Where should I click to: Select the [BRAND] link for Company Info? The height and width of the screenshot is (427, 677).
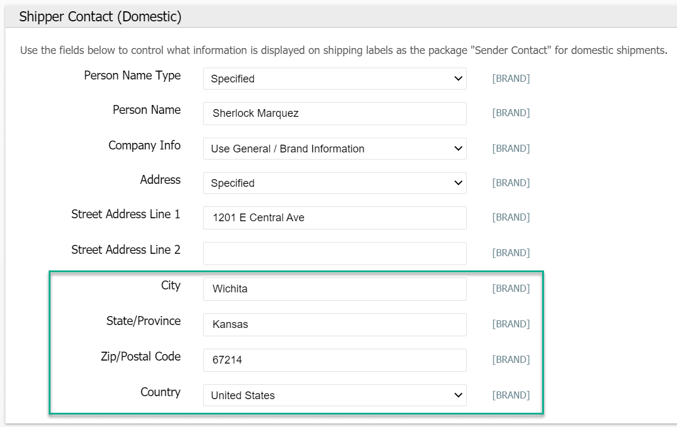511,149
